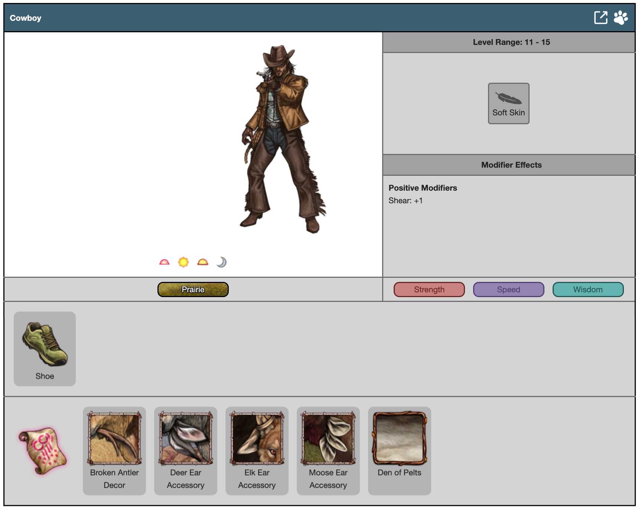This screenshot has height=510, width=638.
Task: Select the sunset time-of-day icon
Action: pos(203,262)
